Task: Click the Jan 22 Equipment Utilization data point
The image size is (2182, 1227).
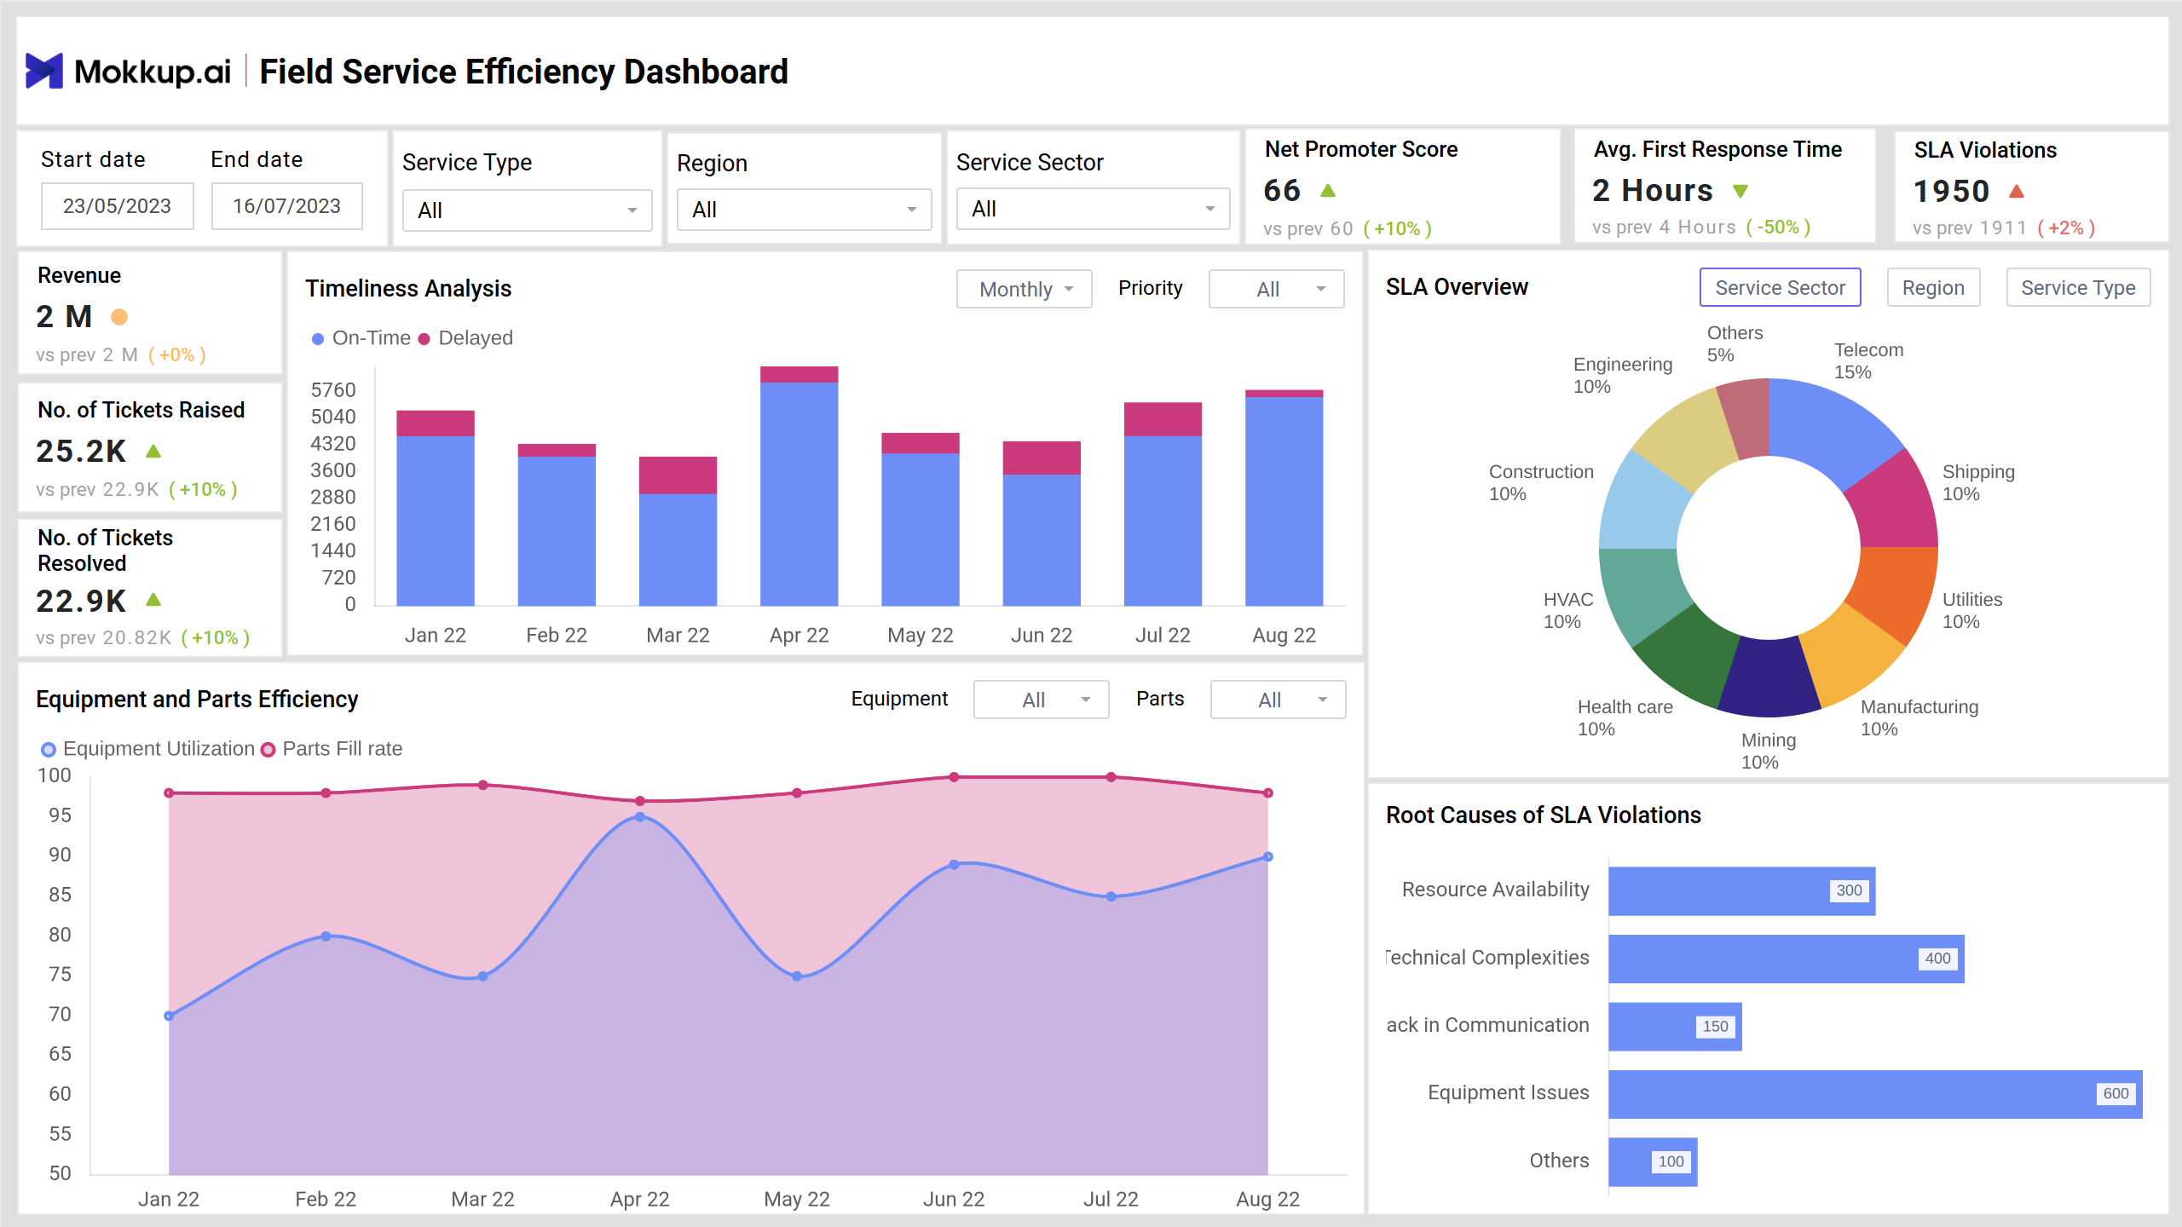Action: (169, 1016)
